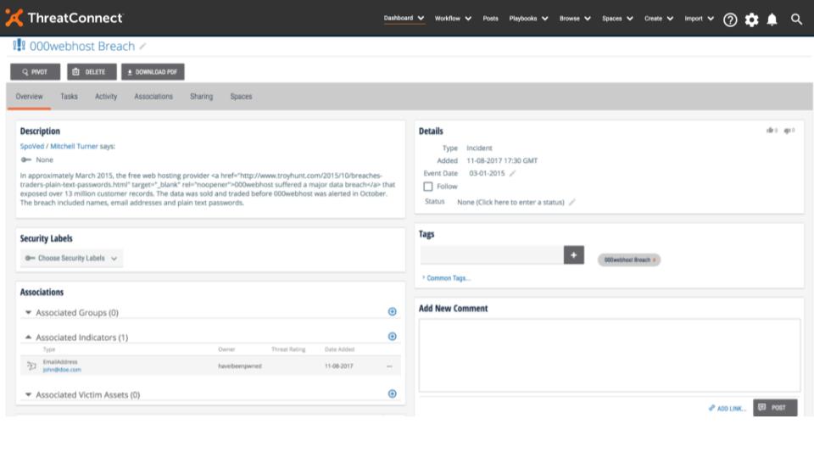Open the Spaces dropdown in top navigation
This screenshot has width=814, height=458.
pyautogui.click(x=617, y=18)
